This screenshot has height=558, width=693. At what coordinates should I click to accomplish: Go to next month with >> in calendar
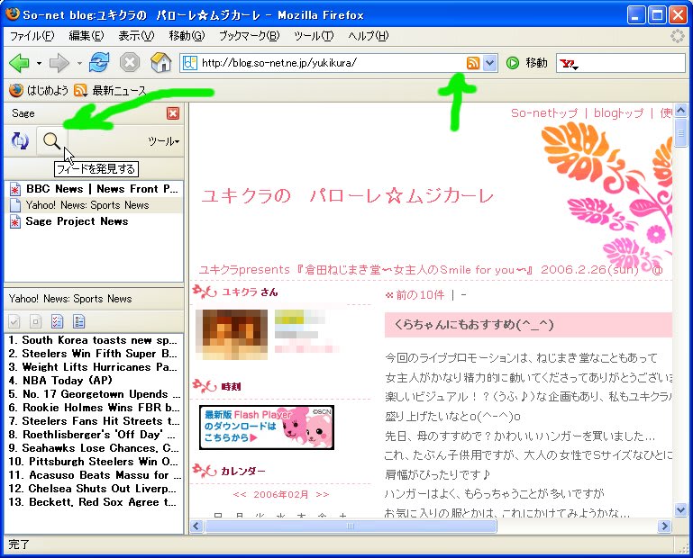tap(323, 494)
